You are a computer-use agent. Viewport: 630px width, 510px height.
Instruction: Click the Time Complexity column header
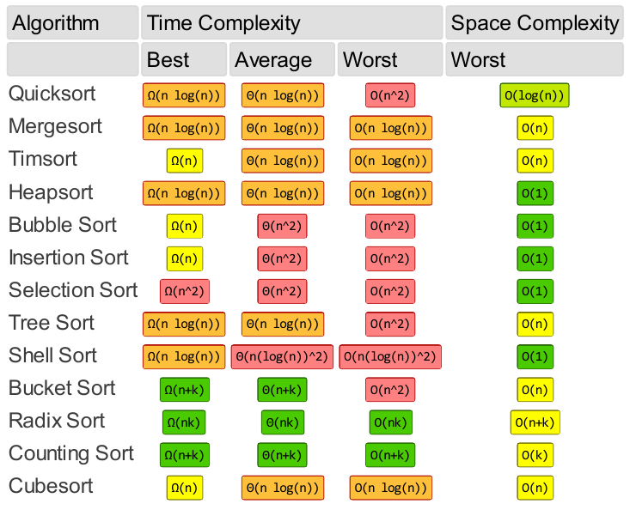(223, 23)
